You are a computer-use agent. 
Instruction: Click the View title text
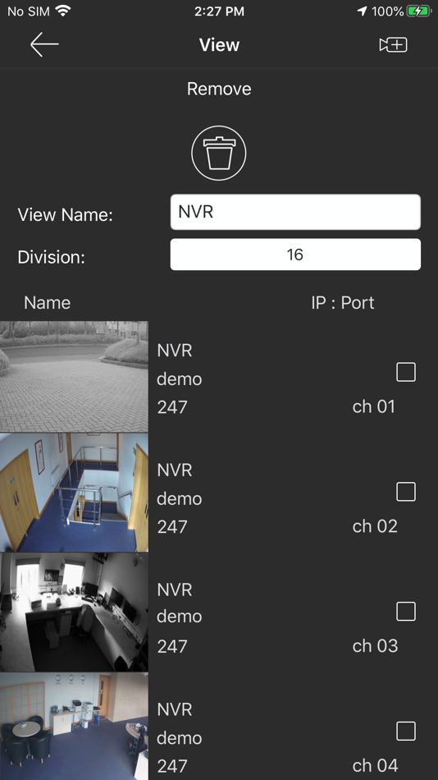coord(219,45)
